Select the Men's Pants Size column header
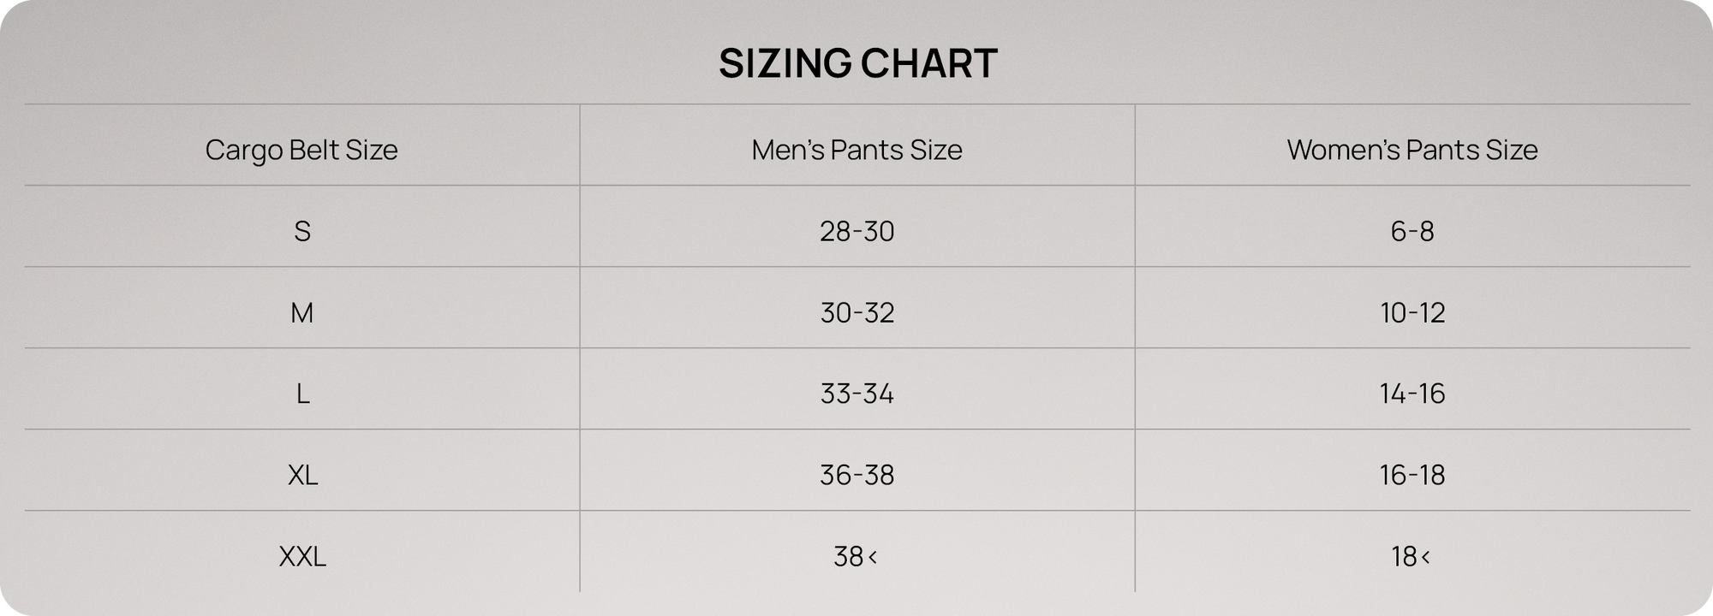This screenshot has width=1713, height=616. 856,150
